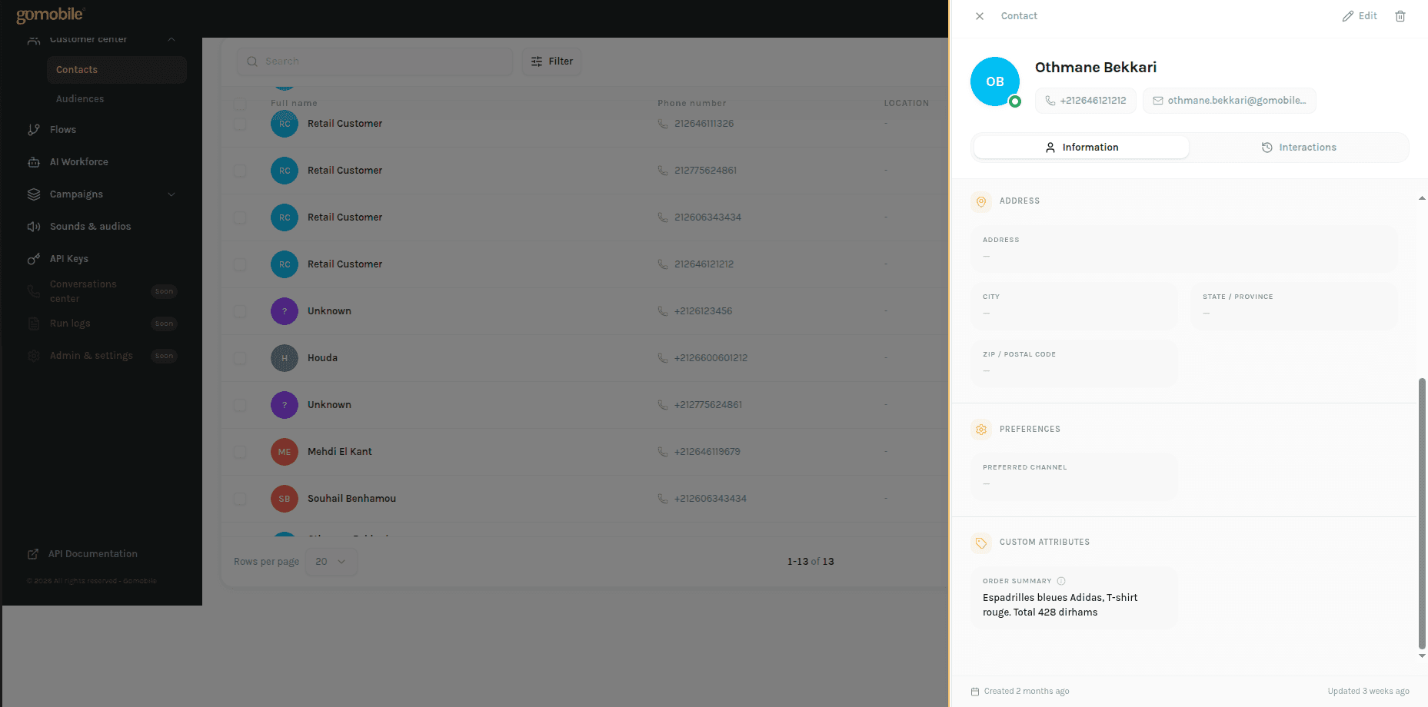The height and width of the screenshot is (707, 1428).
Task: Click the trash icon to delete the contact
Action: tap(1400, 15)
